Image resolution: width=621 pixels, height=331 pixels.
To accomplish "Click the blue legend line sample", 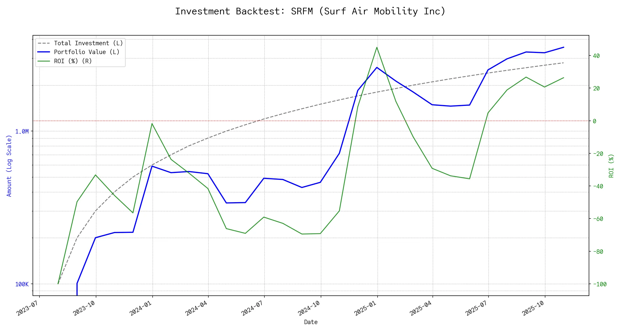I will pyautogui.click(x=44, y=52).
